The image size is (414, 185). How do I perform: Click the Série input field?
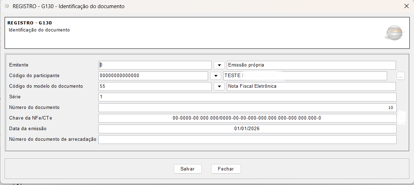[x=247, y=97]
